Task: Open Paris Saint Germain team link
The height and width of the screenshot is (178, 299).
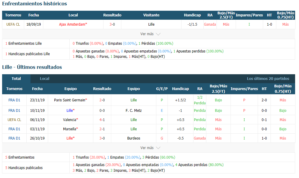Action: (x=70, y=100)
